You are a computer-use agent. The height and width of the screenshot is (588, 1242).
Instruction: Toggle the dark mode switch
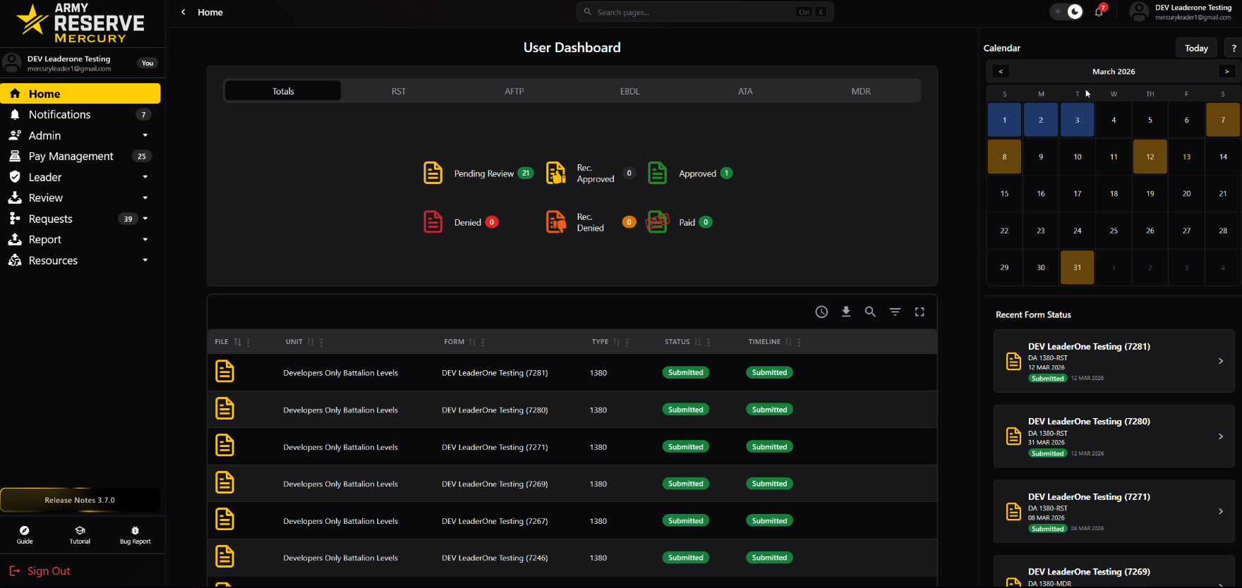[1066, 12]
